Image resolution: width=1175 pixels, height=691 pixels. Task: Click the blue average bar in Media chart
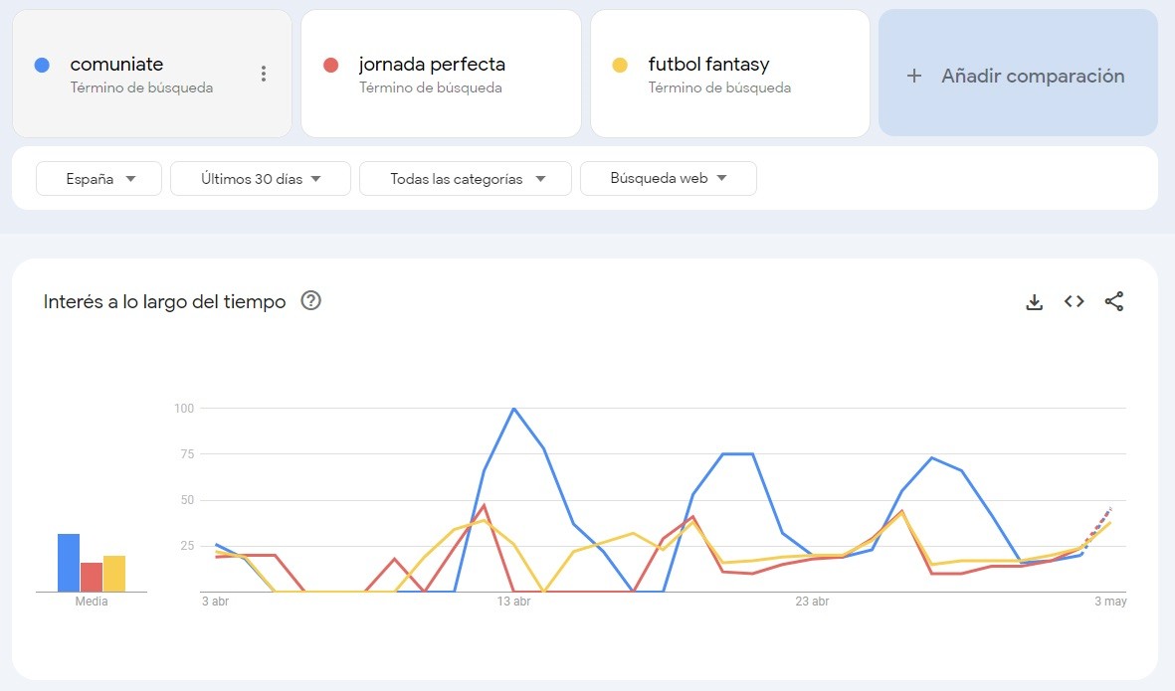(x=69, y=563)
